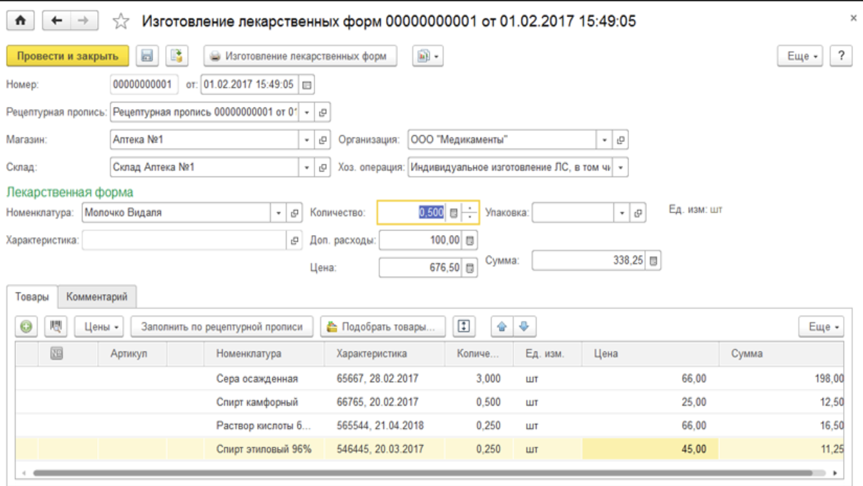
Task: Open the Цены dropdown menu
Action: (99, 327)
